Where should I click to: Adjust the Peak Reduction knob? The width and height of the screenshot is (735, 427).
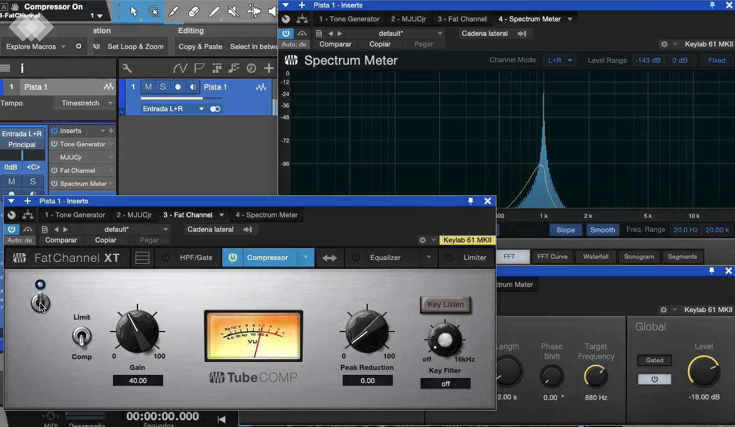[x=367, y=331]
